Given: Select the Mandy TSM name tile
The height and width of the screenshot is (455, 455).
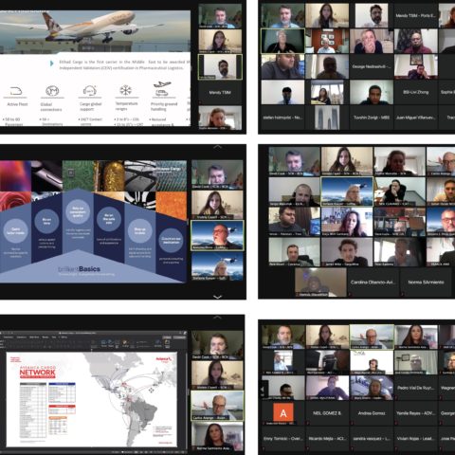Looking at the screenshot, I should (x=220, y=93).
